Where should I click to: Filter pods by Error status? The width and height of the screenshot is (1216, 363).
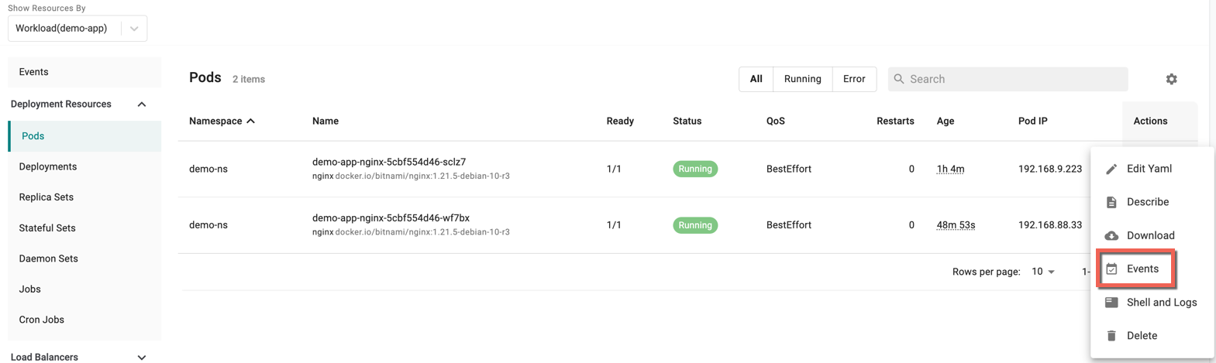point(854,79)
